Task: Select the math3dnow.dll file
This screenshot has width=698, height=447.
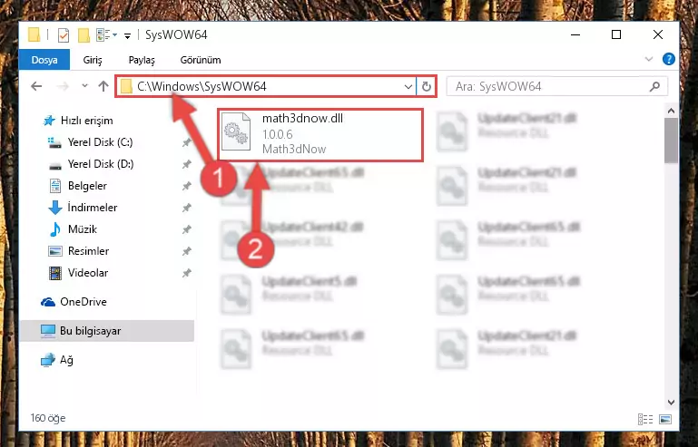Action: click(x=320, y=135)
